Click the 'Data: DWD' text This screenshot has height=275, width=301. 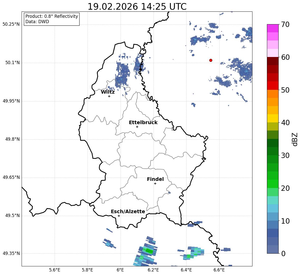pos(37,22)
